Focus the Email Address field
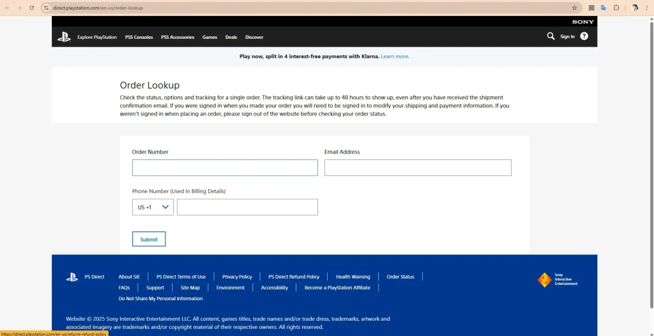Viewport: 654px width, 336px height. pos(418,168)
